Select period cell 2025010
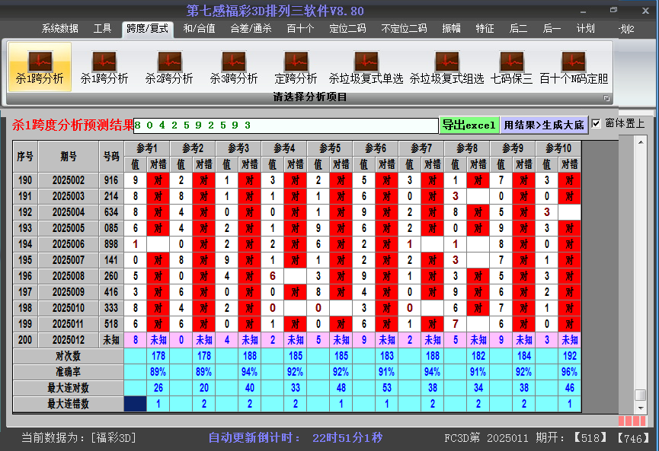The height and width of the screenshot is (451, 659). [x=69, y=308]
